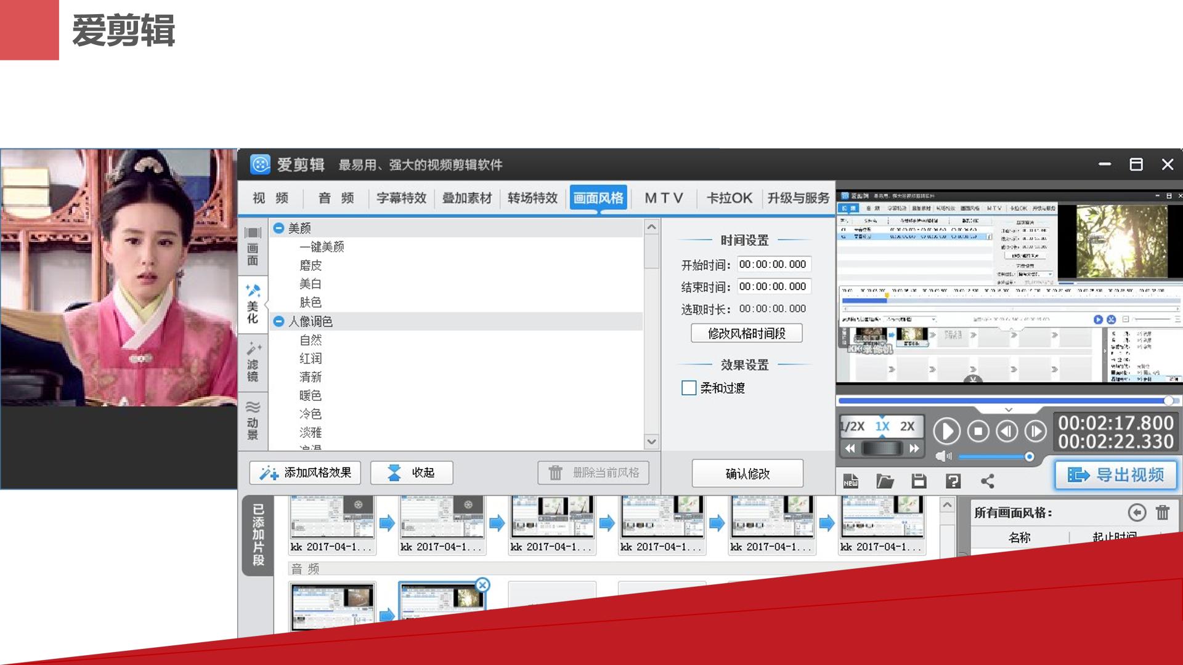Click the 确认修改 button

747,474
